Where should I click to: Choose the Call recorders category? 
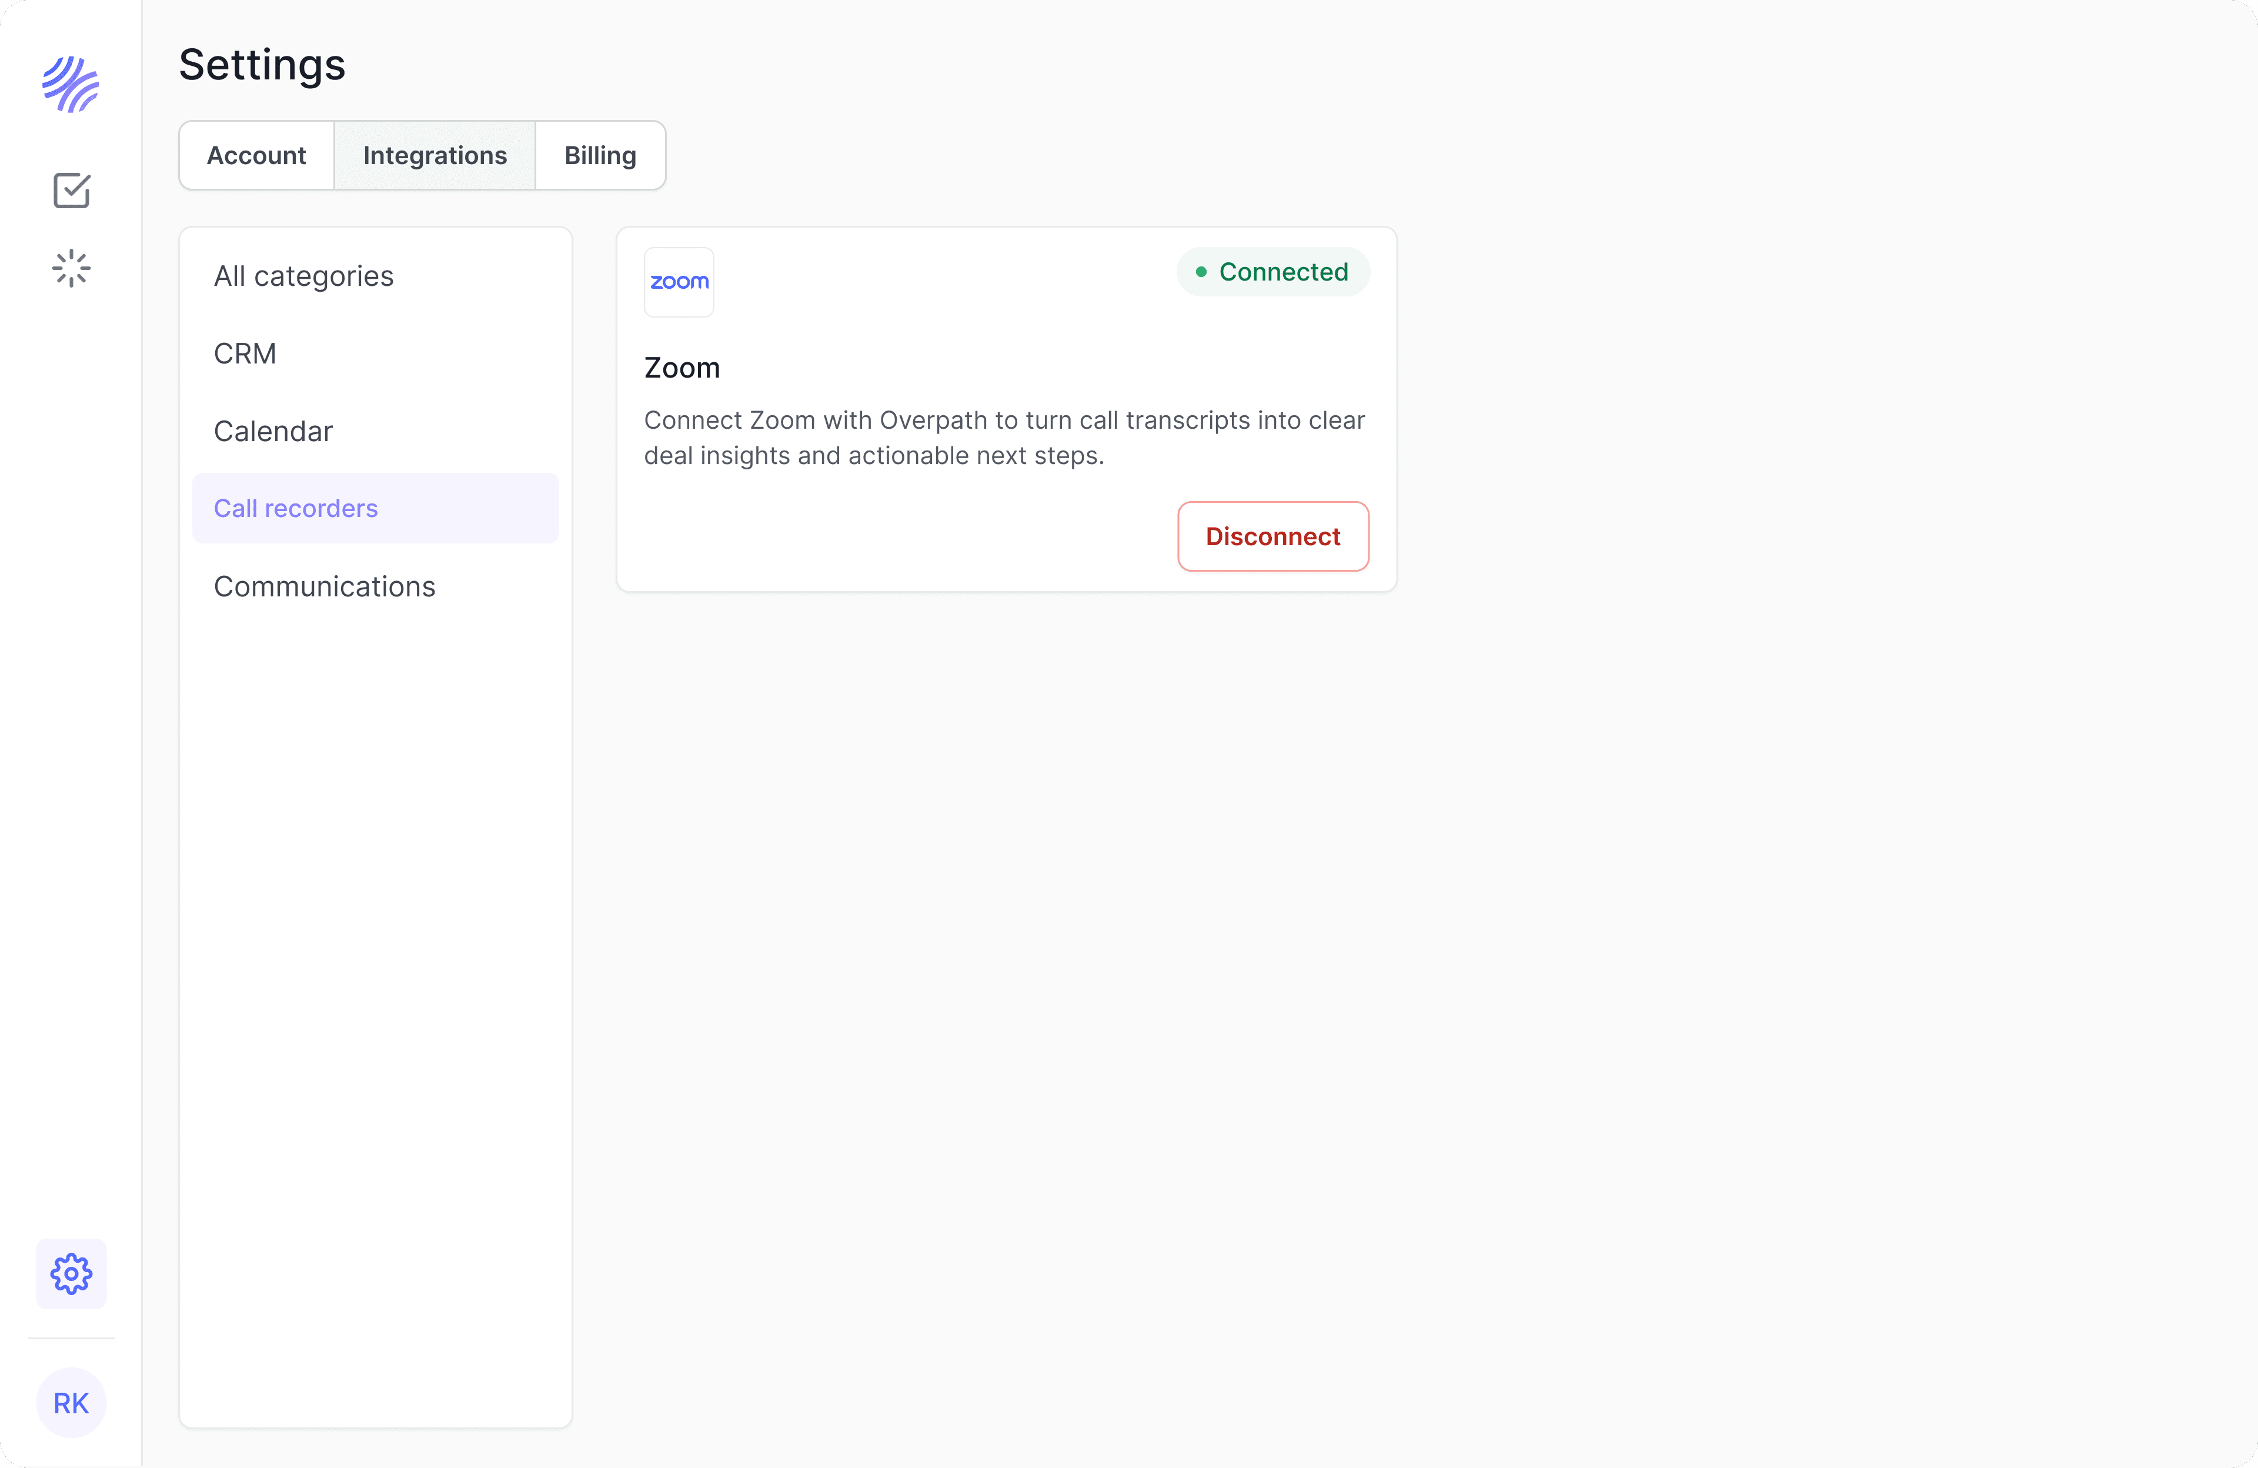click(296, 509)
